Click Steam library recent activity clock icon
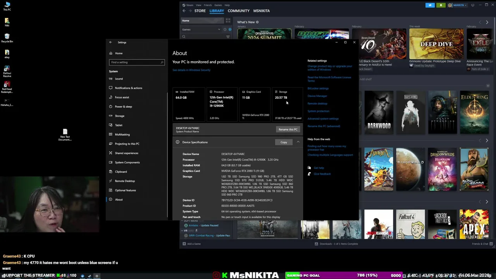Image resolution: width=496 pixels, height=279 pixels. 225,29
